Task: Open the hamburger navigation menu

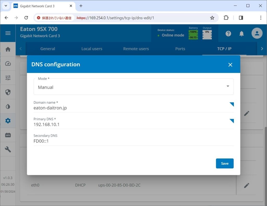Action: (8, 33)
